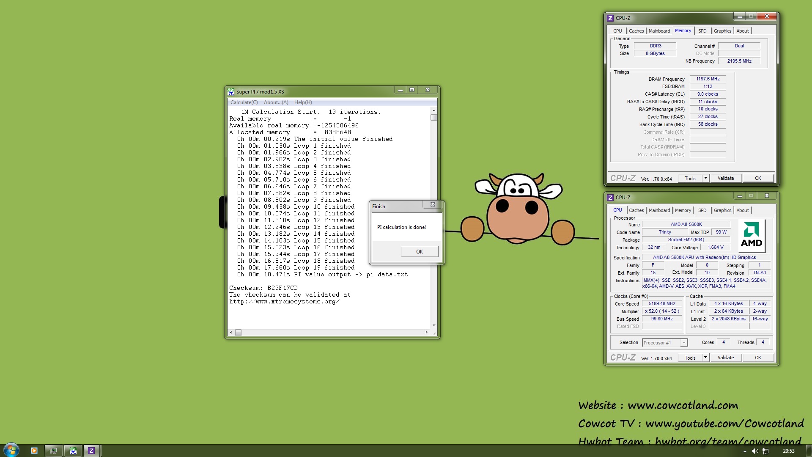The width and height of the screenshot is (812, 457).
Task: Click Package value Socket FM2 (904)
Action: point(686,240)
